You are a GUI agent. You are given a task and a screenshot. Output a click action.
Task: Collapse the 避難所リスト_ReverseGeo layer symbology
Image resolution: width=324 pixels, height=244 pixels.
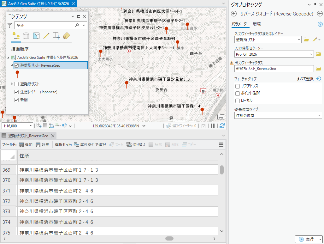tap(12, 65)
